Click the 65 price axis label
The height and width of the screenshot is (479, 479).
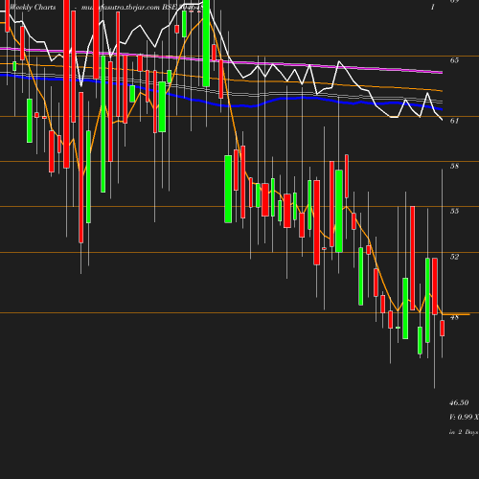click(x=454, y=60)
